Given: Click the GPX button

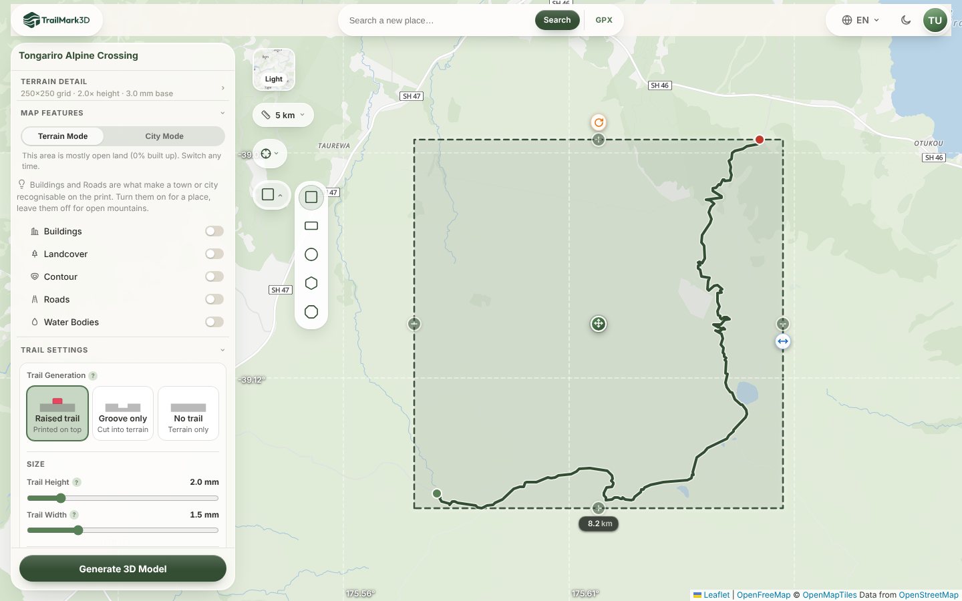Looking at the screenshot, I should click(x=604, y=20).
